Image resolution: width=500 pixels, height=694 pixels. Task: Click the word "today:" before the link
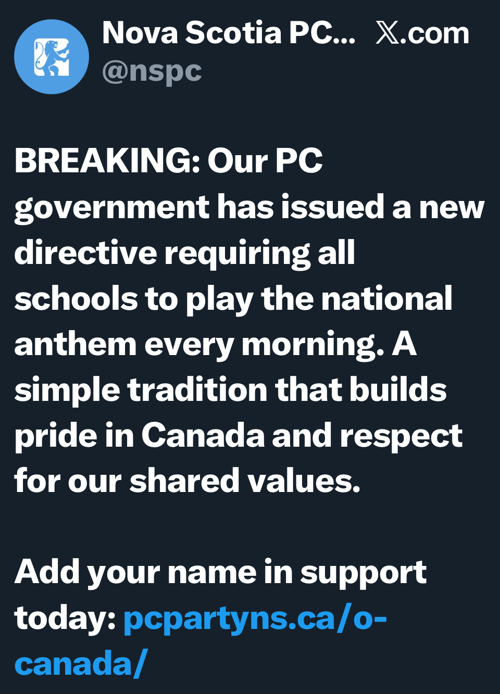(65, 618)
